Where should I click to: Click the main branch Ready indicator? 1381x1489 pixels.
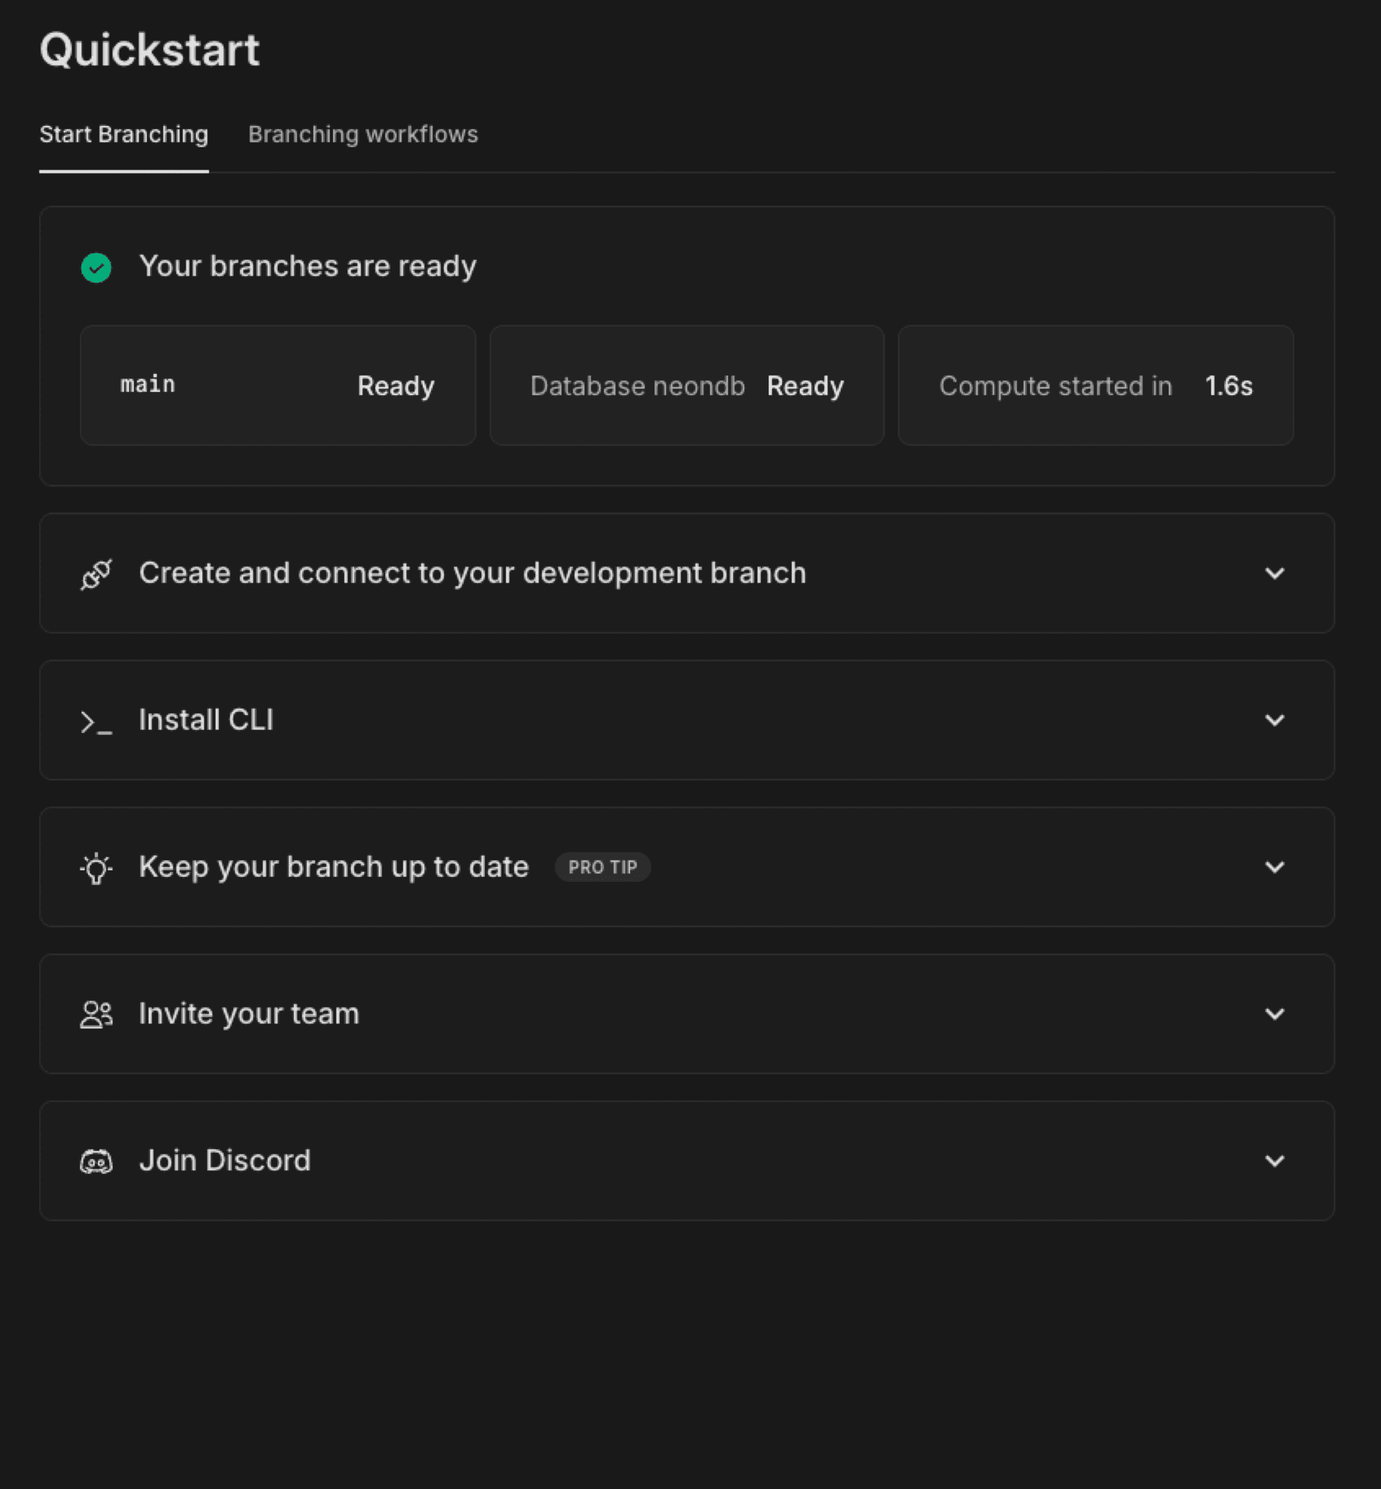point(396,386)
